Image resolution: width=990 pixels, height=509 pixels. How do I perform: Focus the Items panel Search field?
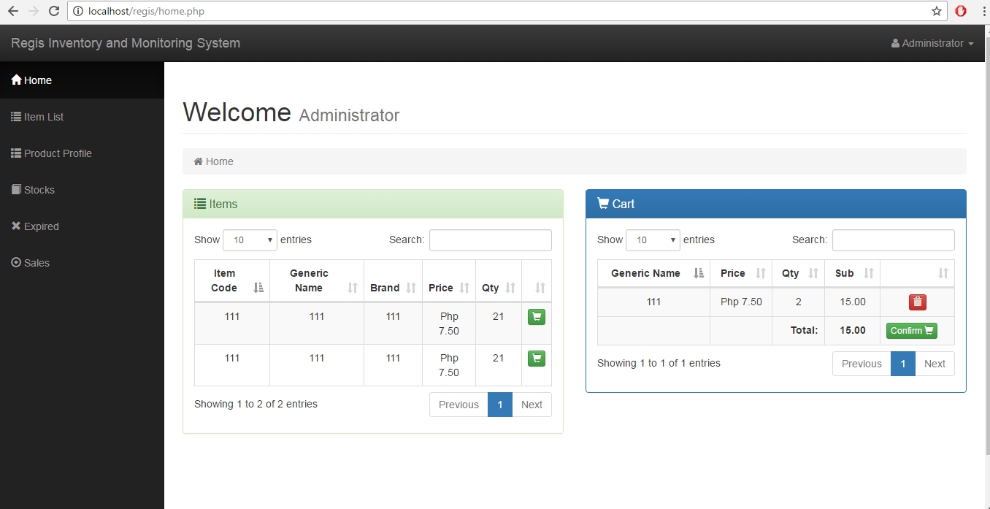(x=491, y=240)
